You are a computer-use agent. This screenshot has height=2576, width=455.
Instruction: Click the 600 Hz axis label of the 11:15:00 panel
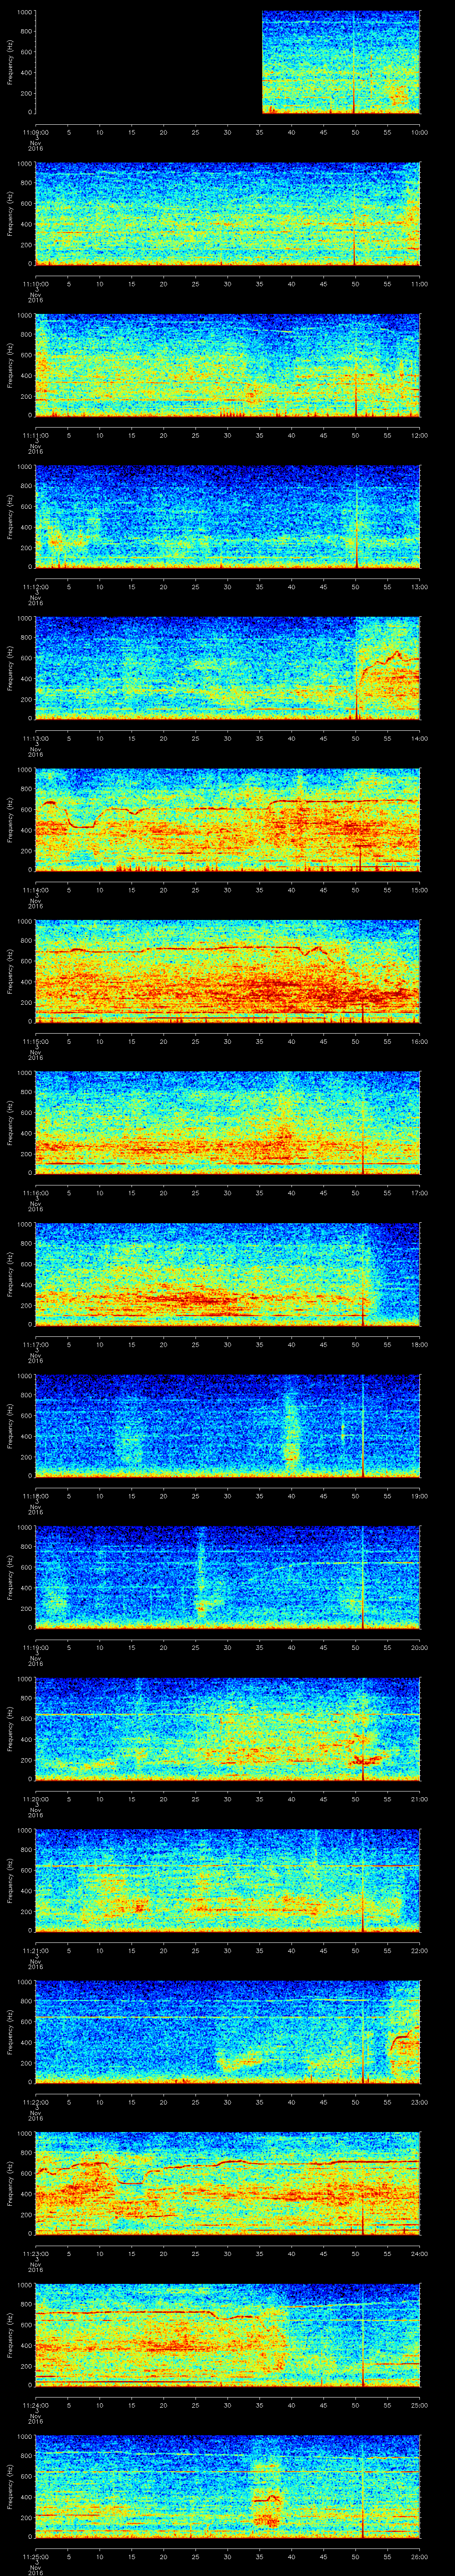27,961
